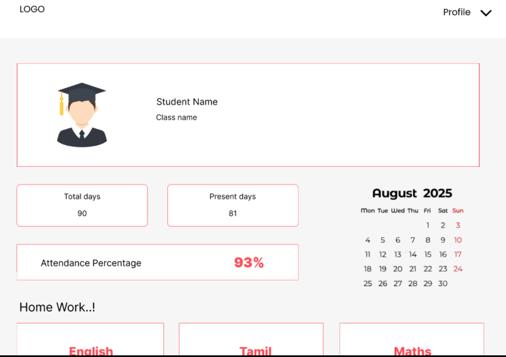Screen dimensions: 506x357
Task: Open the Maths homework card
Action: [412, 339]
